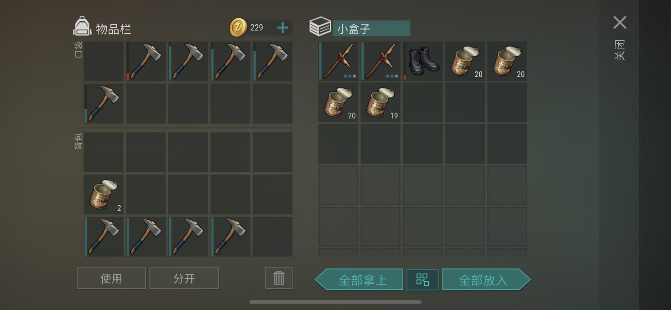Select the second pickaxe in the box

pos(380,61)
